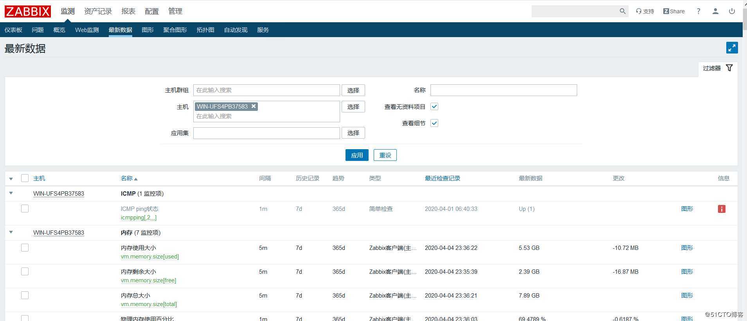Remove WIN-UFS4PB37583 host tag
The height and width of the screenshot is (321, 747).
pos(254,106)
